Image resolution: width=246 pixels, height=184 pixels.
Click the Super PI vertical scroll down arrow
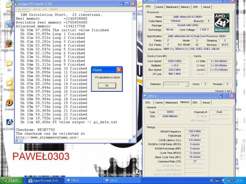click(x=134, y=136)
